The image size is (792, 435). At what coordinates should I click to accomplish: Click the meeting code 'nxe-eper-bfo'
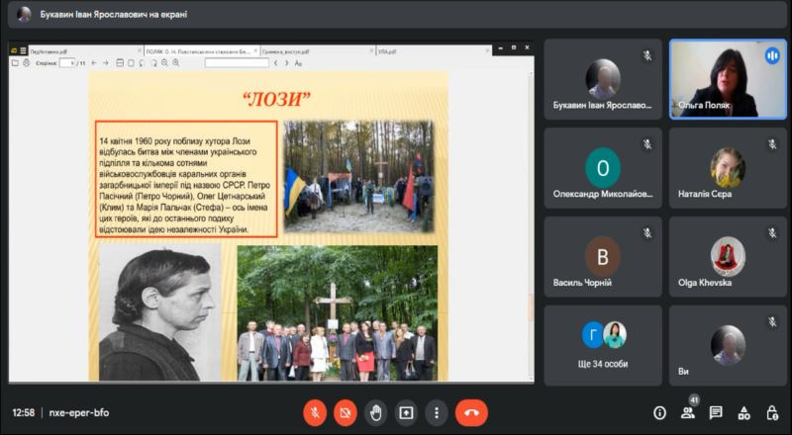point(79,413)
